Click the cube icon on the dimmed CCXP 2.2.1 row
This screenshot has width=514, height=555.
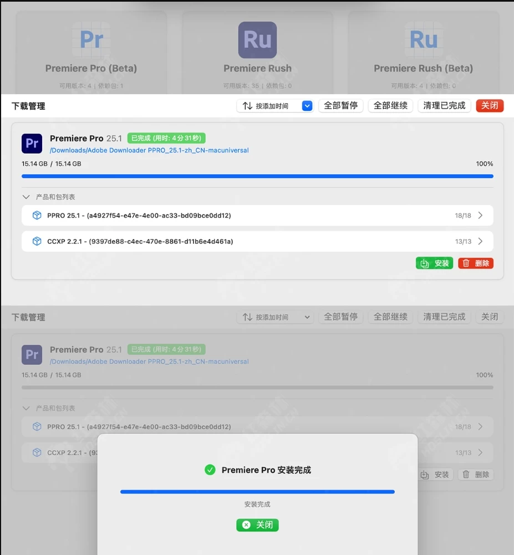coord(37,452)
